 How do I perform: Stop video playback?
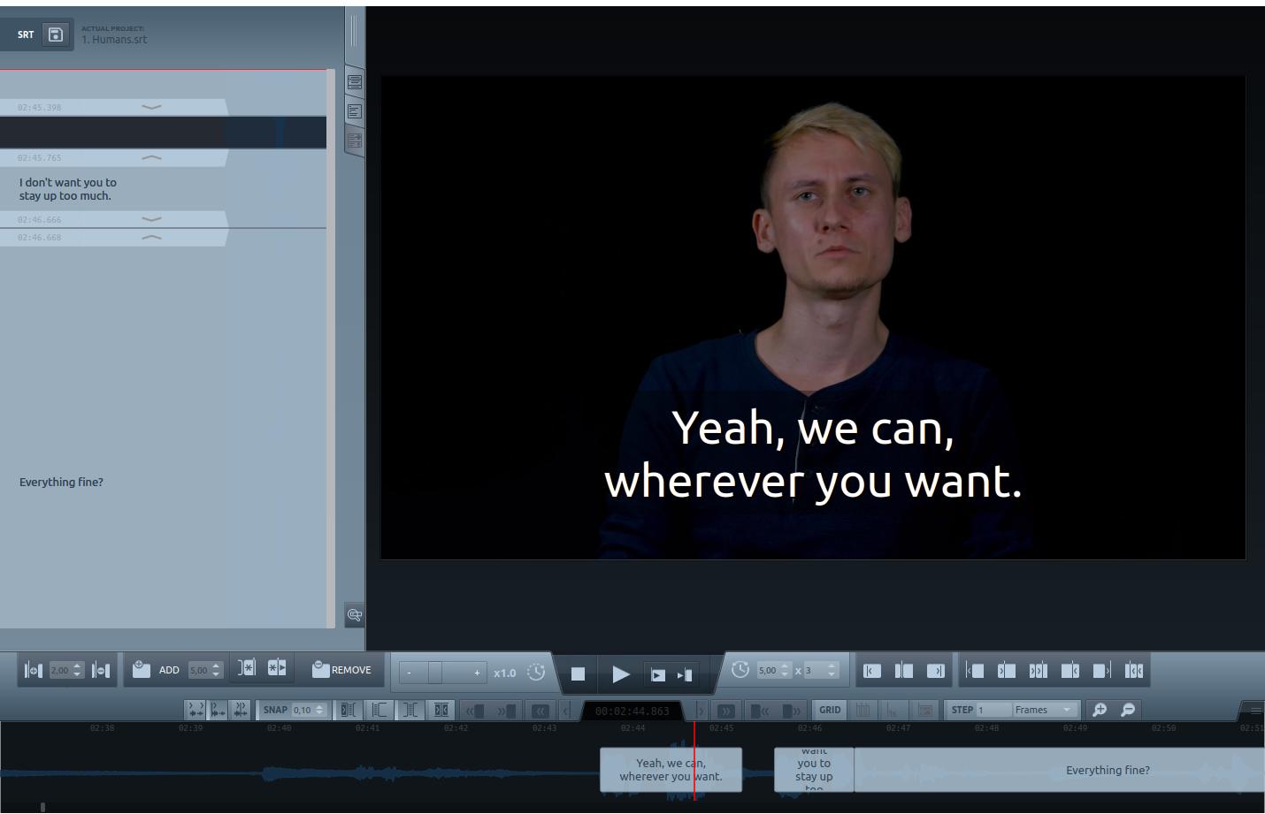click(x=578, y=674)
